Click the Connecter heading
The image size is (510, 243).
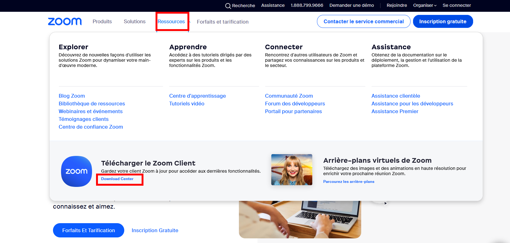click(x=284, y=47)
